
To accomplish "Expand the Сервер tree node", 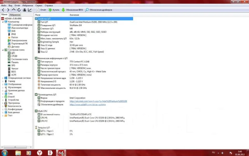I will (x=3, y=81).
